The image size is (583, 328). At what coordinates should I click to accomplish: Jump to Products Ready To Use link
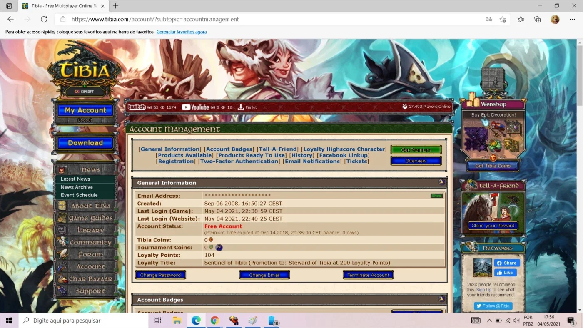tap(252, 155)
